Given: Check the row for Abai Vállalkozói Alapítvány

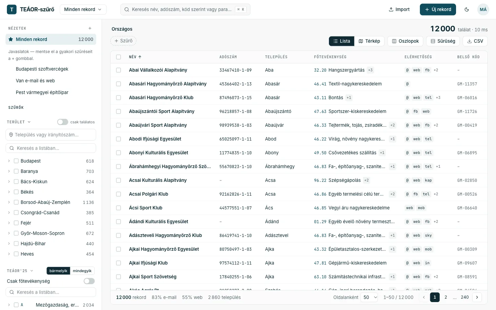Looking at the screenshot, I should tap(118, 70).
